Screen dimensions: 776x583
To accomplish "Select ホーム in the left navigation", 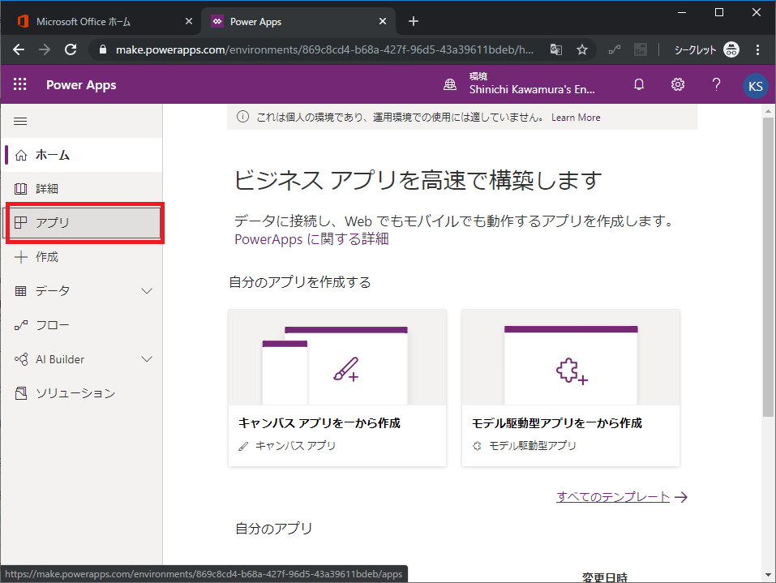I will click(x=82, y=155).
